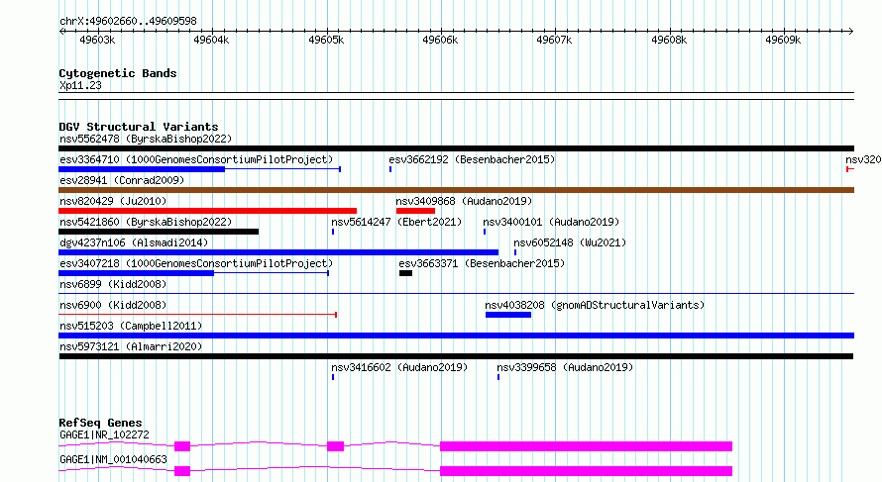Screen dimensions: 882x482
Task: Click the 49609k ruler tick label
Action: tap(783, 40)
